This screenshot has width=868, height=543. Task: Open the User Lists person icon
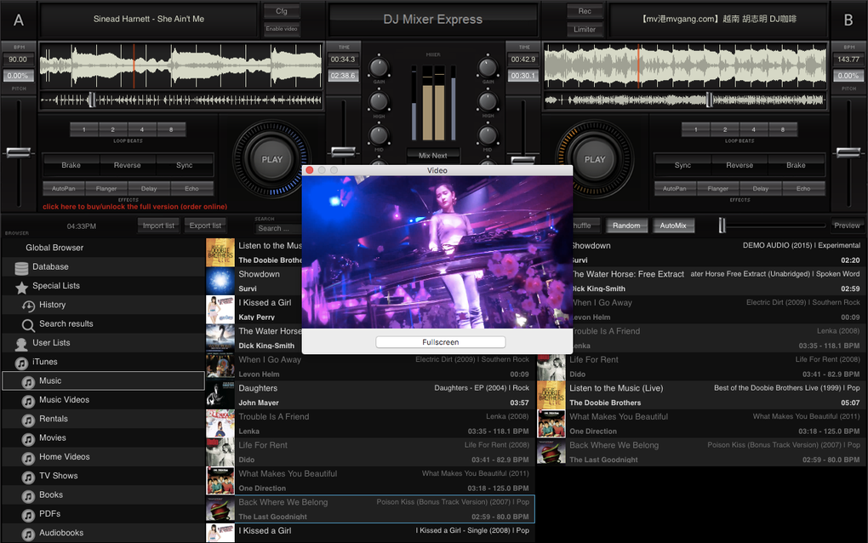[x=21, y=344]
